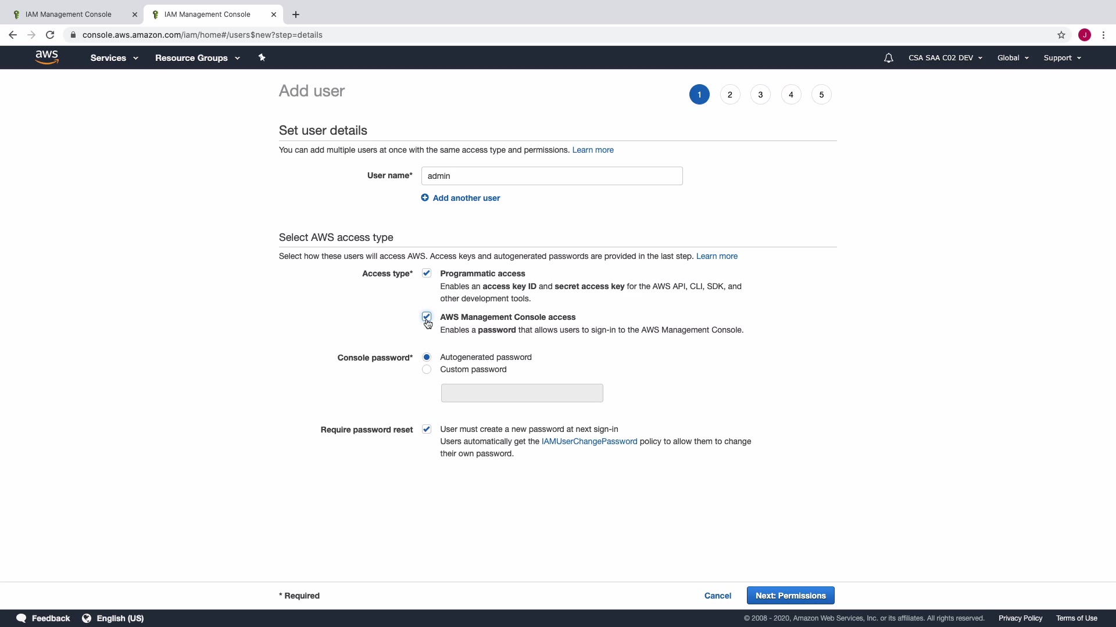Viewport: 1116px width, 627px height.
Task: Click the Next: Permissions button
Action: pyautogui.click(x=790, y=596)
